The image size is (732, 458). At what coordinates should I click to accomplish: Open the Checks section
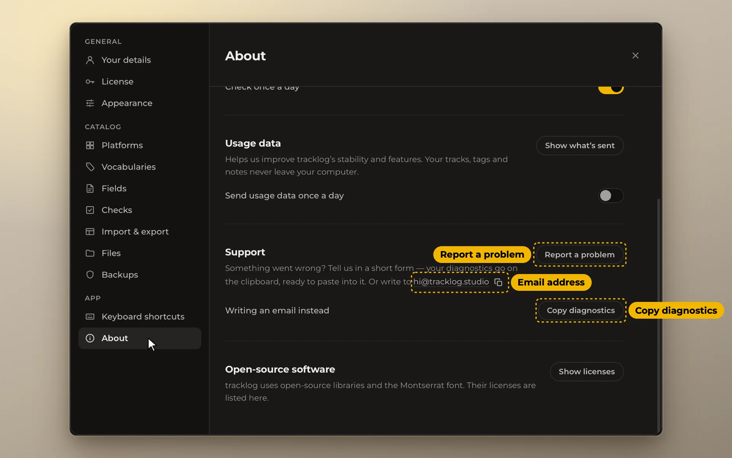[140, 210]
